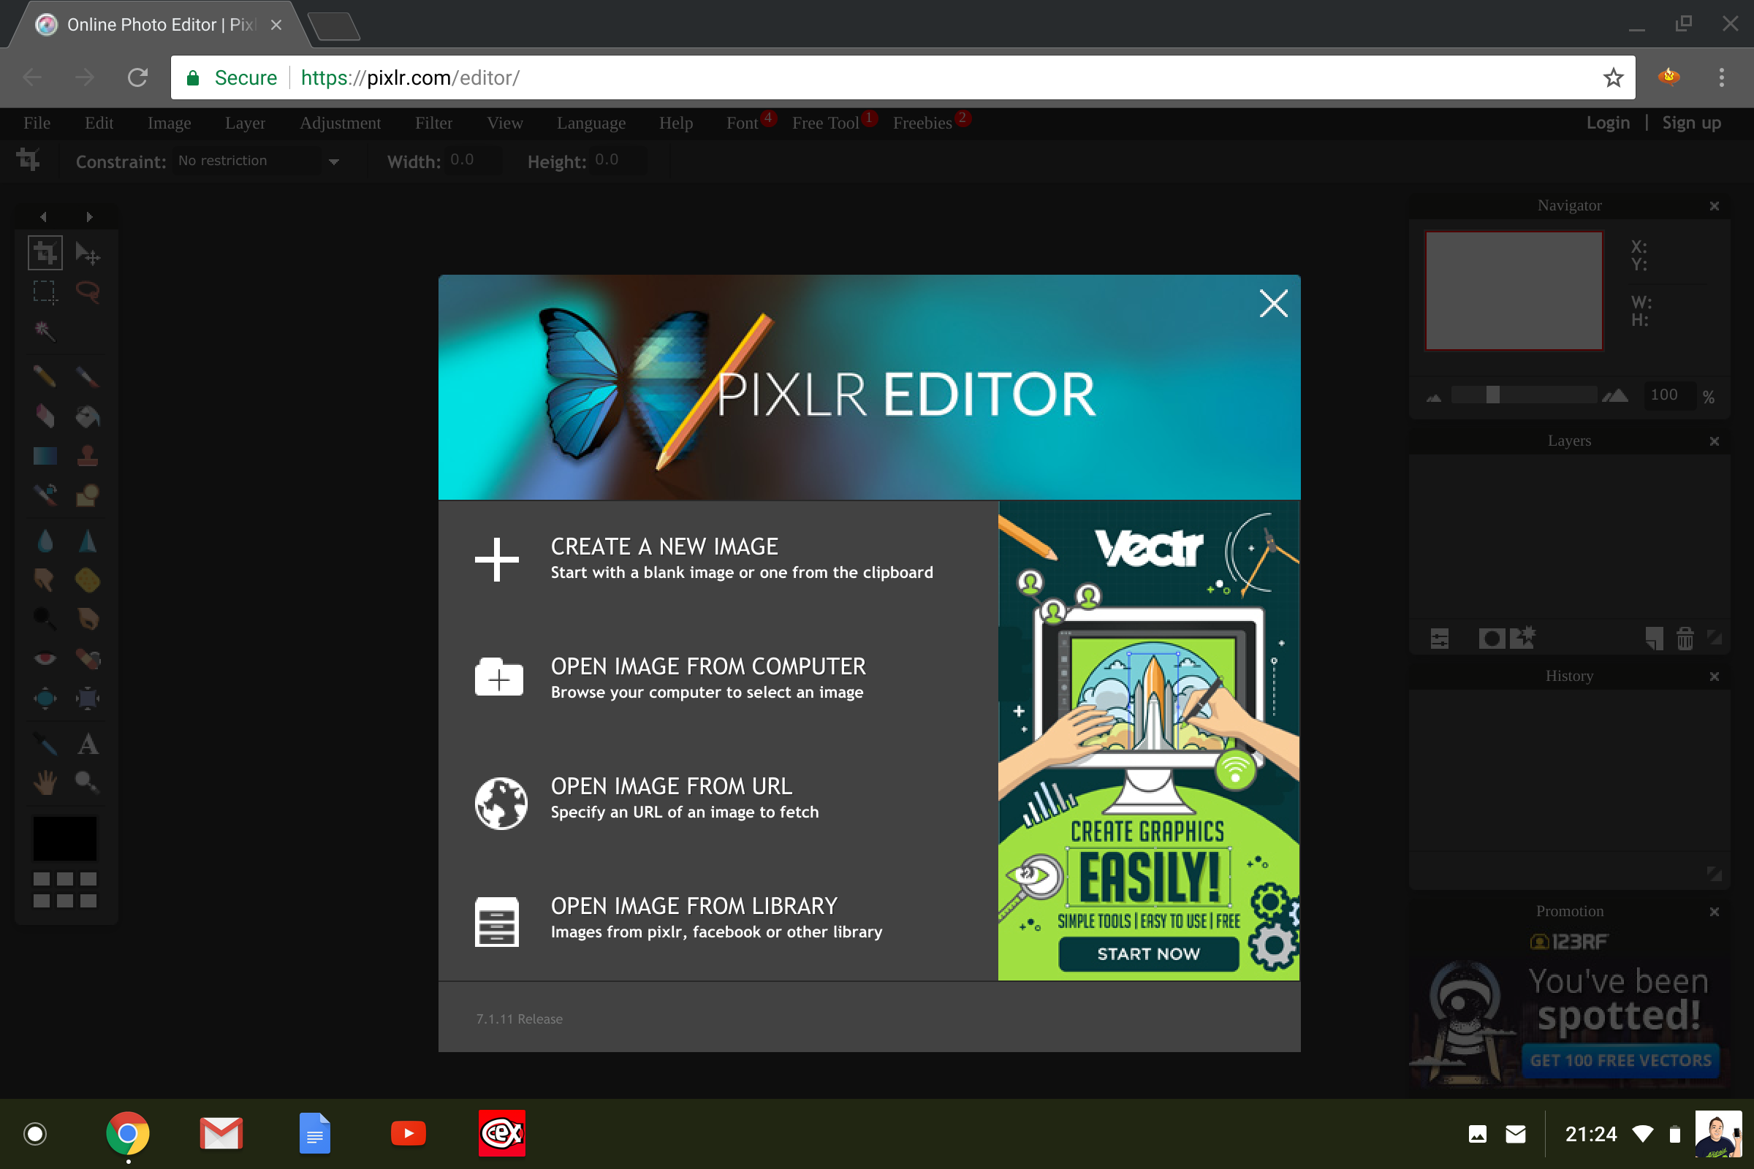1754x1169 pixels.
Task: Select the Sponge tool
Action: [88, 579]
